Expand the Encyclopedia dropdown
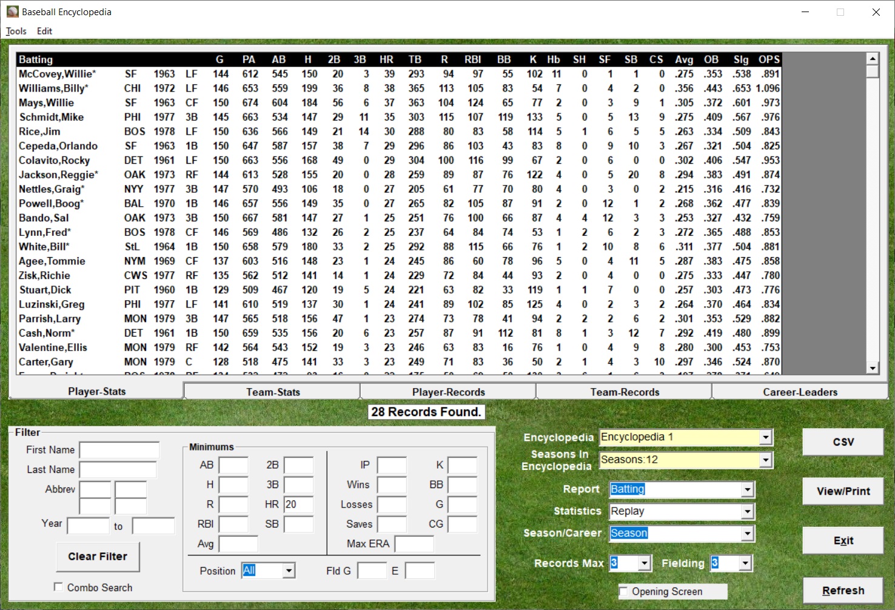Image resolution: width=895 pixels, height=610 pixels. (766, 437)
